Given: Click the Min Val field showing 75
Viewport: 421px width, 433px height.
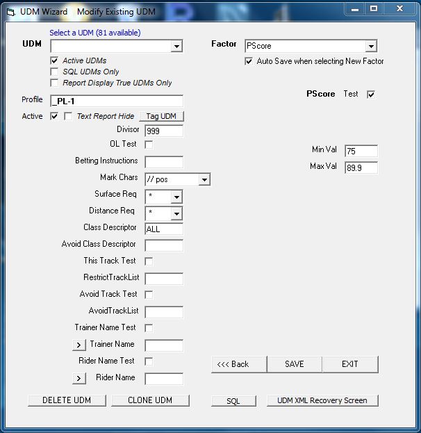Looking at the screenshot, I should point(361,151).
